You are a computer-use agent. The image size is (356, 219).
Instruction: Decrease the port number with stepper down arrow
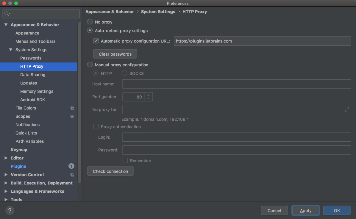pos(149,98)
